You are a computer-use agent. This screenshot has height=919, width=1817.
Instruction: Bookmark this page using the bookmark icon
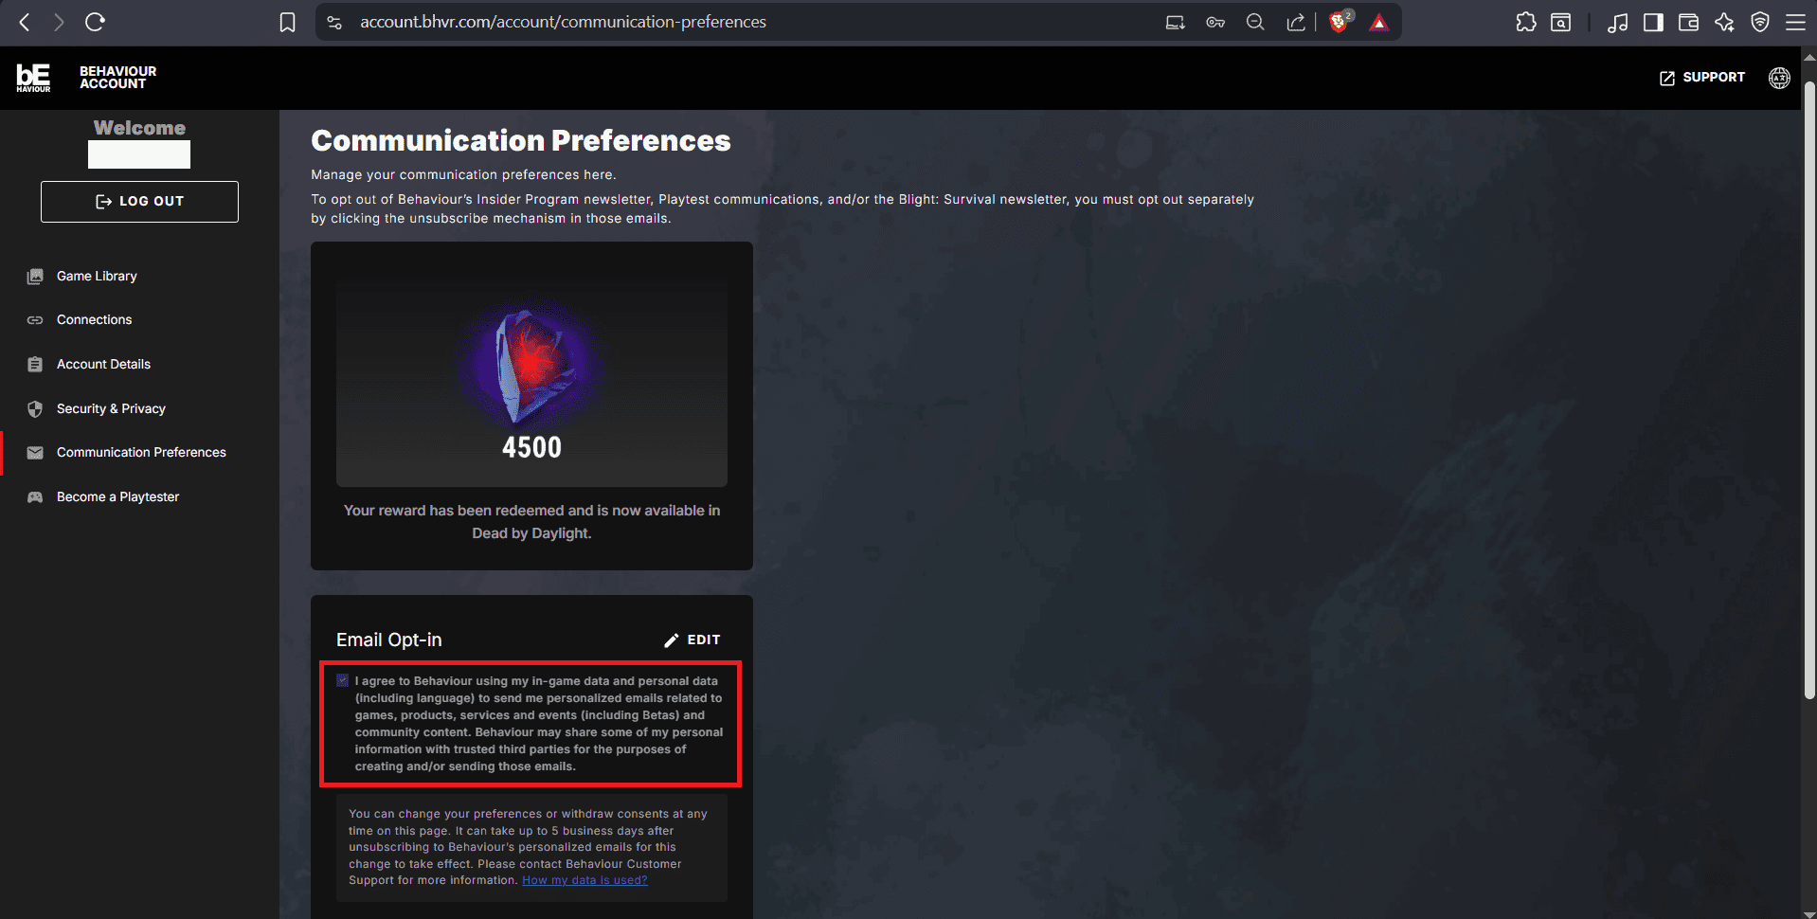[x=288, y=22]
